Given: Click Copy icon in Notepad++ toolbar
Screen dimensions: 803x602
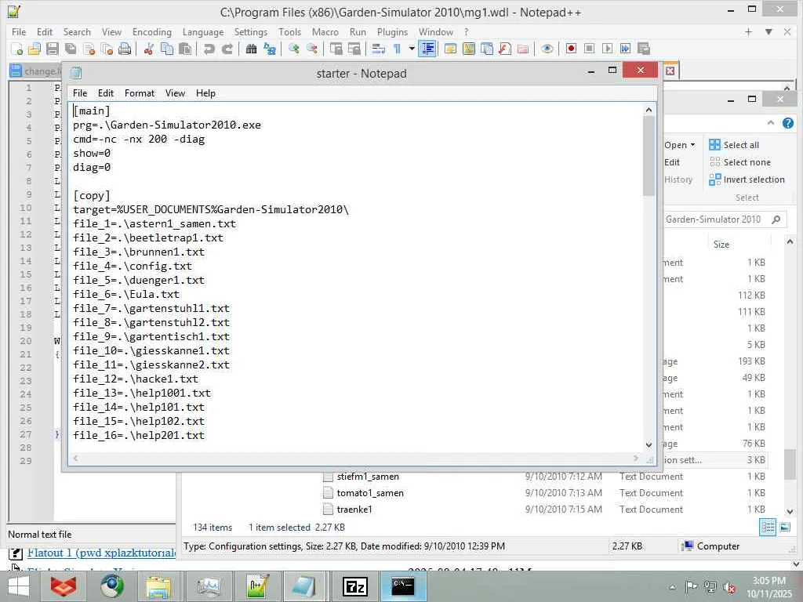Looking at the screenshot, I should (166, 49).
